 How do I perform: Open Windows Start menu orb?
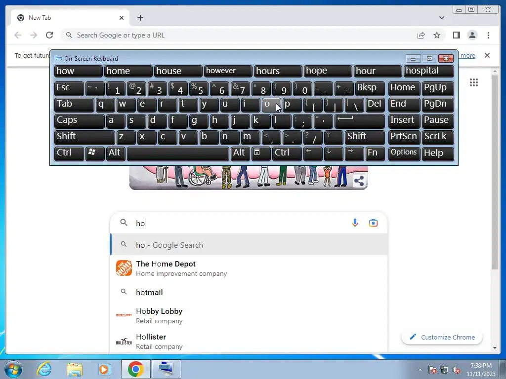click(x=13, y=369)
